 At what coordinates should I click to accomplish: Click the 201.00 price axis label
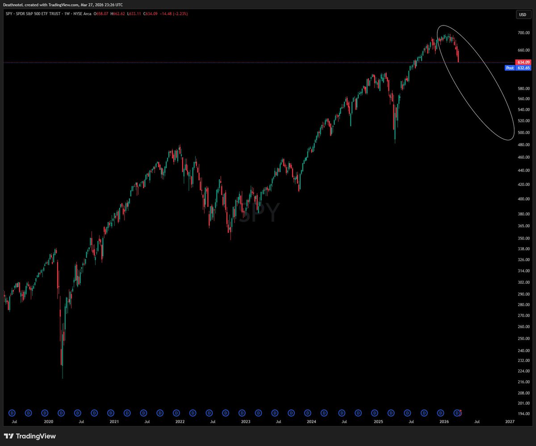[523, 403]
